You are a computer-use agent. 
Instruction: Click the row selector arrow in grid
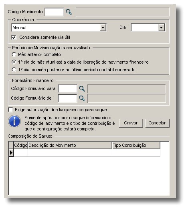pos(11,153)
